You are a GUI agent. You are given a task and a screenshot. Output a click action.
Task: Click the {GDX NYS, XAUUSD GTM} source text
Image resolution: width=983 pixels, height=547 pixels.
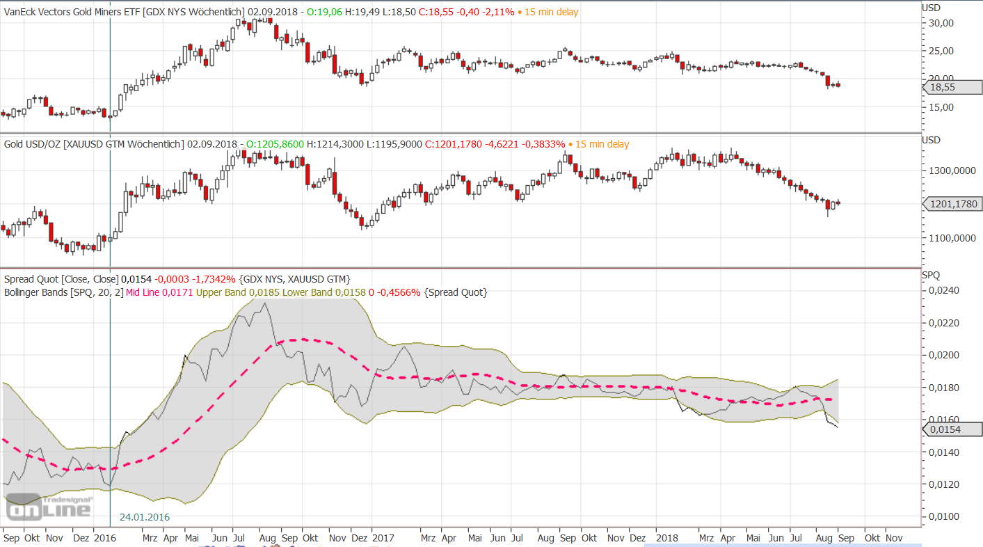(295, 279)
